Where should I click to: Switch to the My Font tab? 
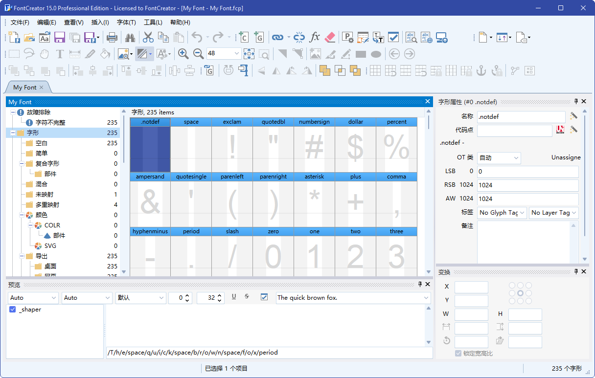click(25, 88)
